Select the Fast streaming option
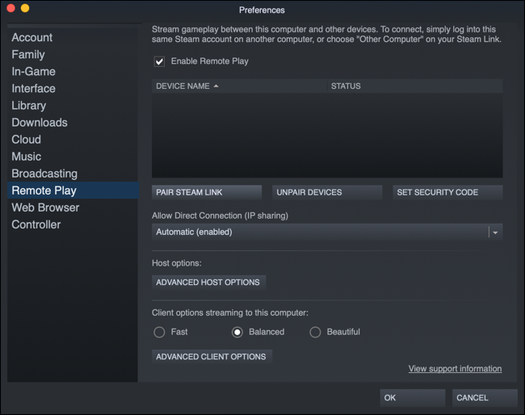 pos(159,333)
